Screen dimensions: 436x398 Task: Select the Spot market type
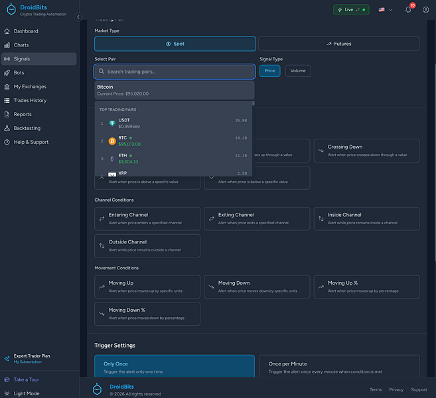click(x=175, y=44)
